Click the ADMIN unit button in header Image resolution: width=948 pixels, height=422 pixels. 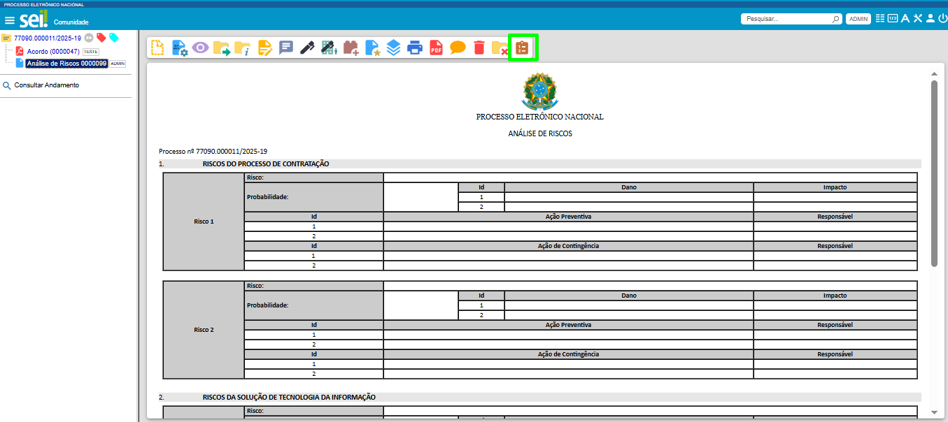click(858, 20)
